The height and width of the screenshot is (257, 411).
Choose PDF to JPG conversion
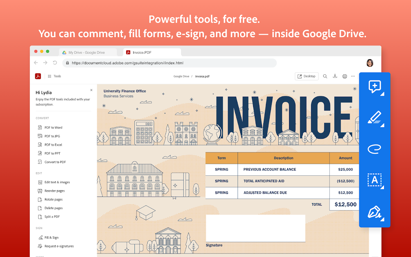[x=49, y=136]
